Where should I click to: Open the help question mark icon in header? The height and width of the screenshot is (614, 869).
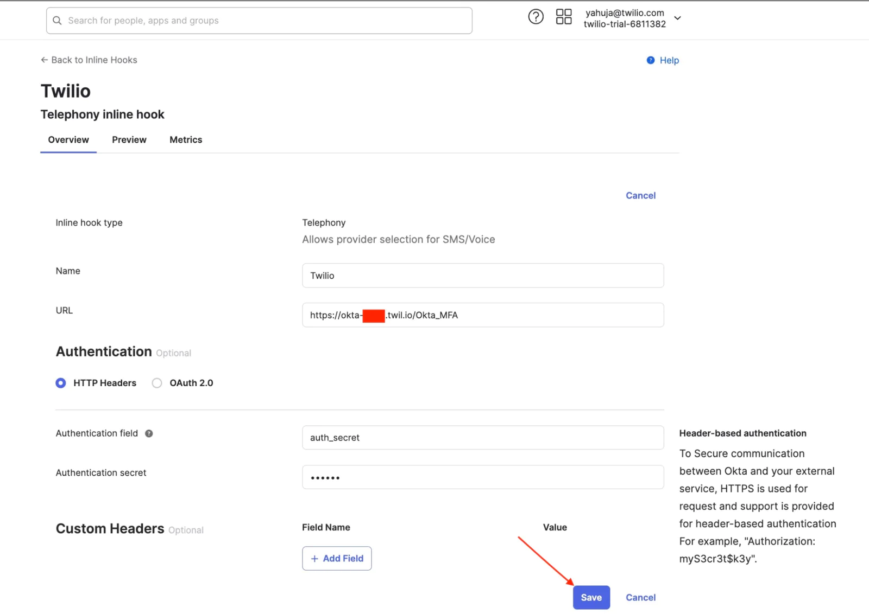(536, 17)
